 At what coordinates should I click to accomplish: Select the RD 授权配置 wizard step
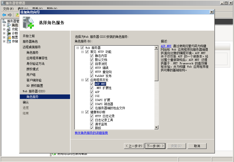35,86
